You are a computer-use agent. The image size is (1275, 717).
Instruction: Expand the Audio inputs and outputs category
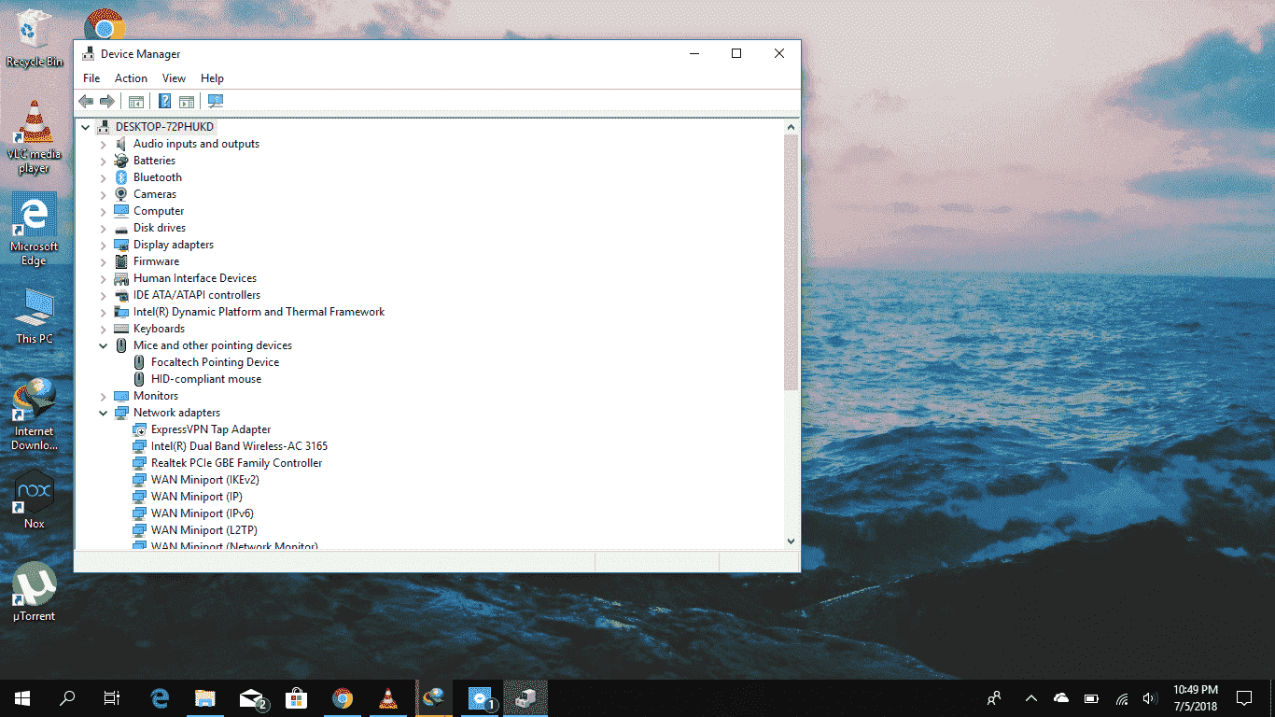pyautogui.click(x=103, y=144)
